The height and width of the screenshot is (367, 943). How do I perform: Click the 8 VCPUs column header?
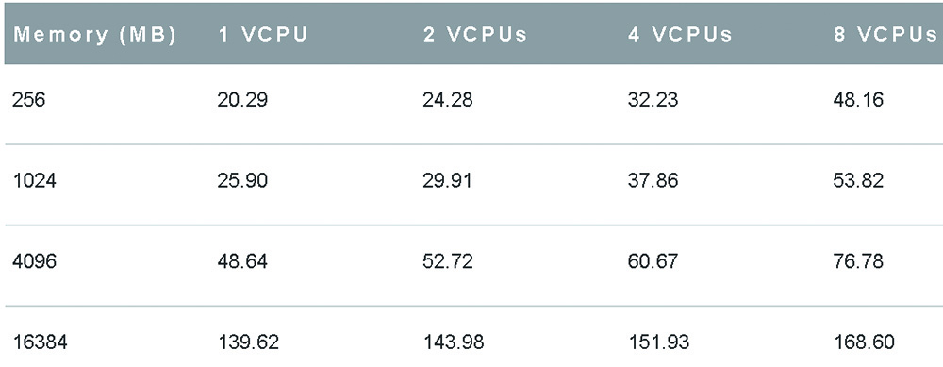point(885,35)
